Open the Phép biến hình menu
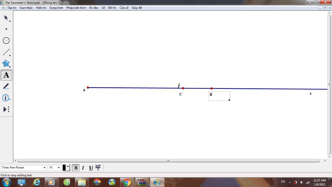The image size is (332, 187). point(76,8)
